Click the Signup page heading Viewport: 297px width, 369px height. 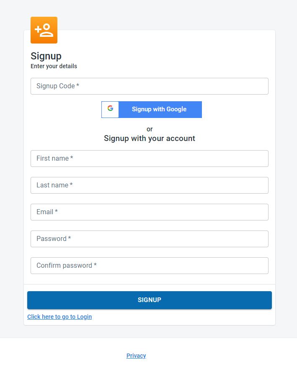[46, 56]
